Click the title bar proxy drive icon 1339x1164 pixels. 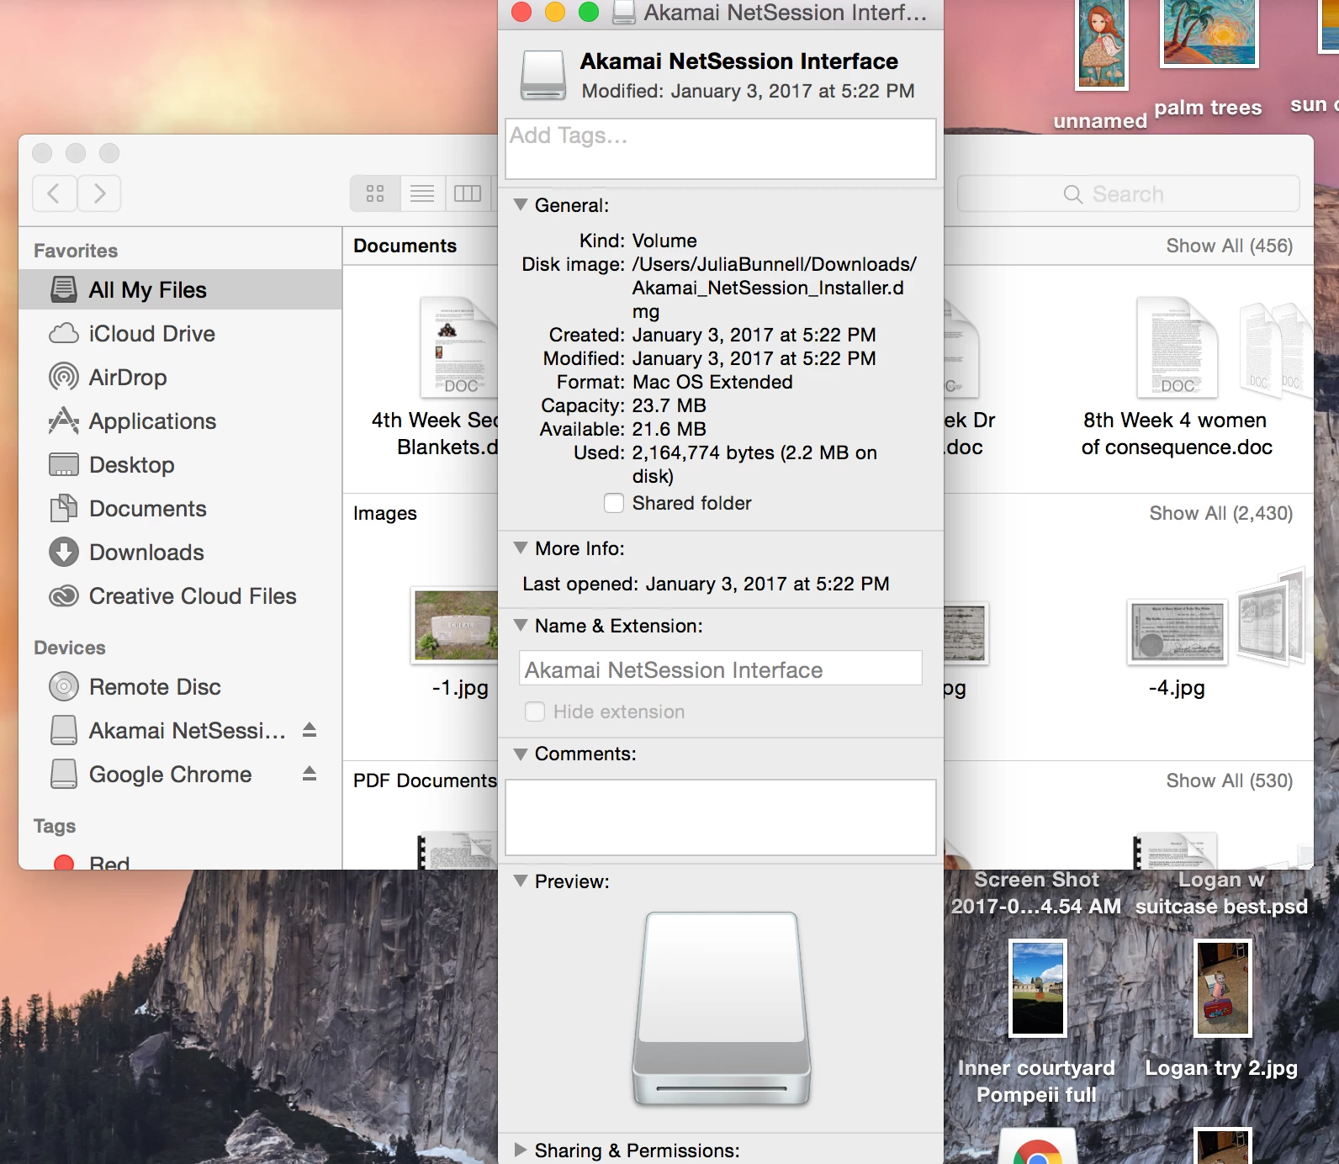(x=623, y=12)
